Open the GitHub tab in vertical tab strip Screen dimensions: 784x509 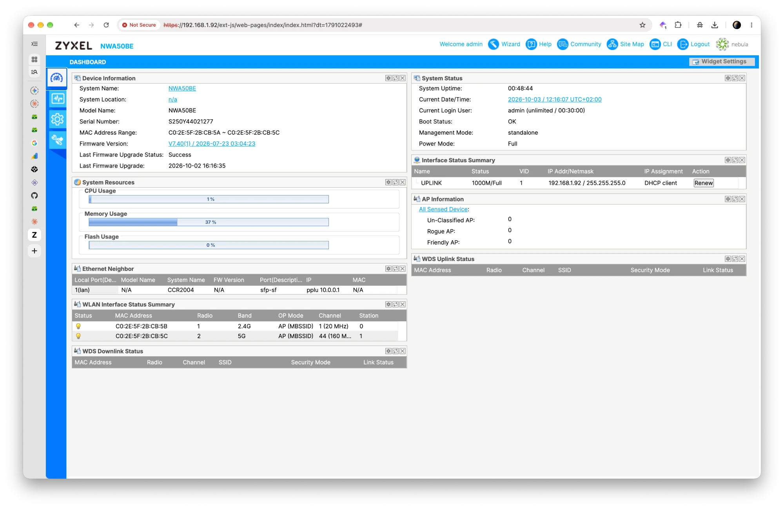coord(34,196)
